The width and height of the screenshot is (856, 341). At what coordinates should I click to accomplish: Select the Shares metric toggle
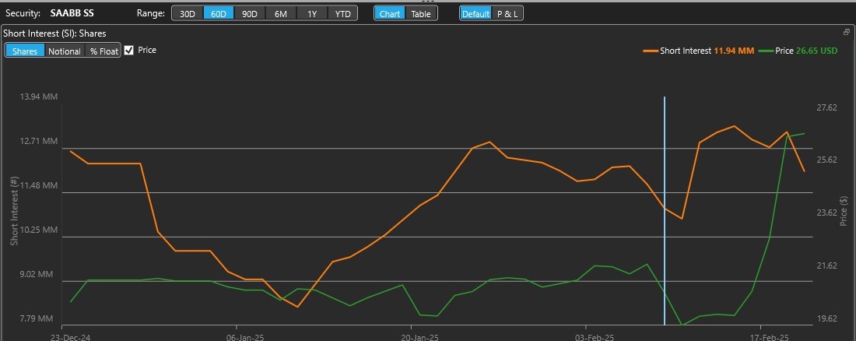(25, 51)
